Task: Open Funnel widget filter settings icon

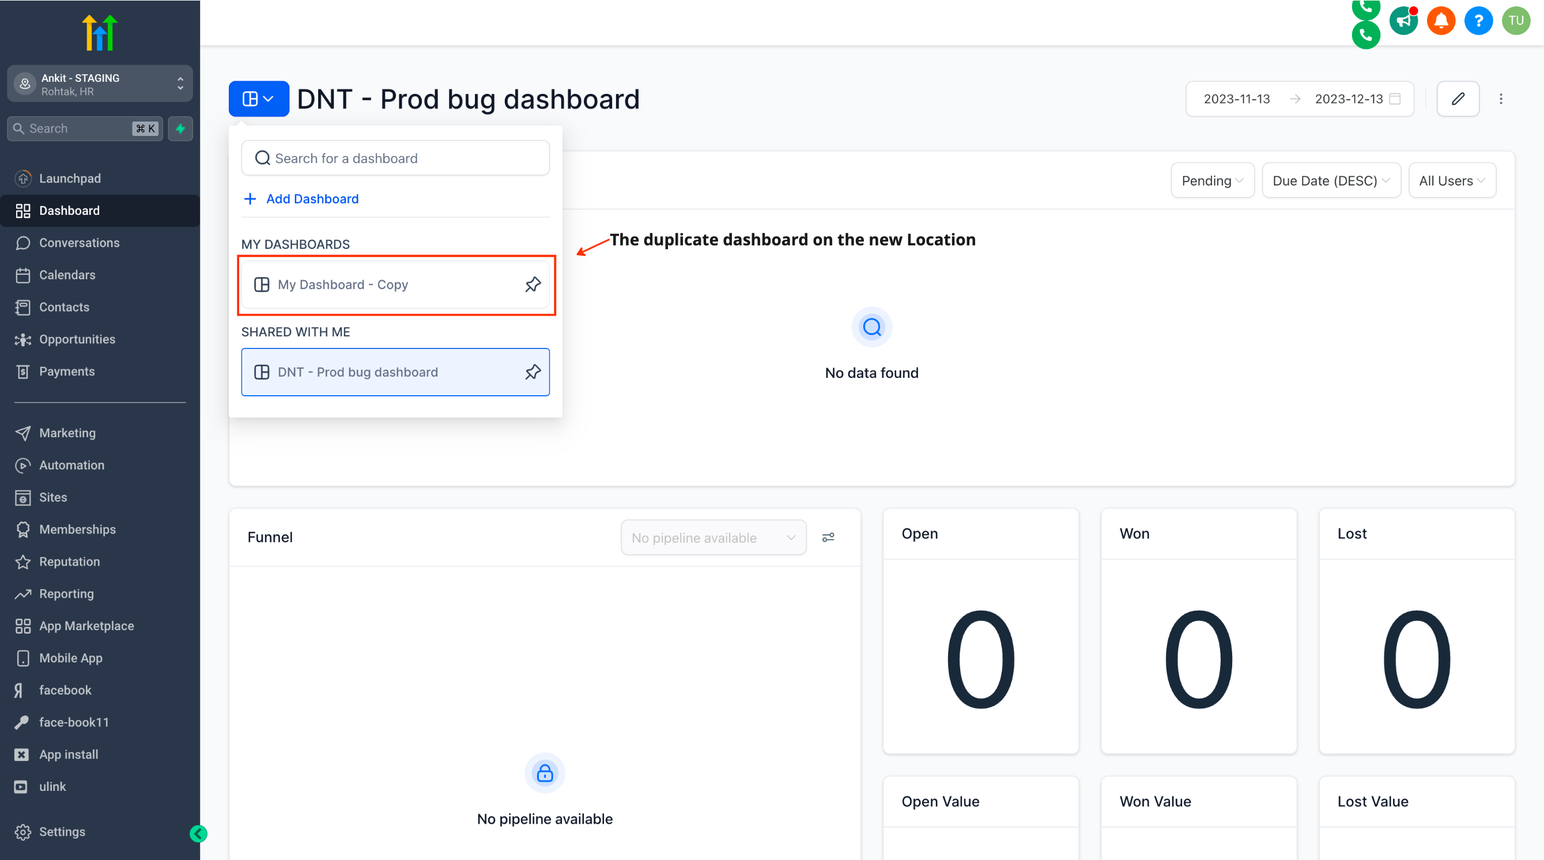Action: 828,537
